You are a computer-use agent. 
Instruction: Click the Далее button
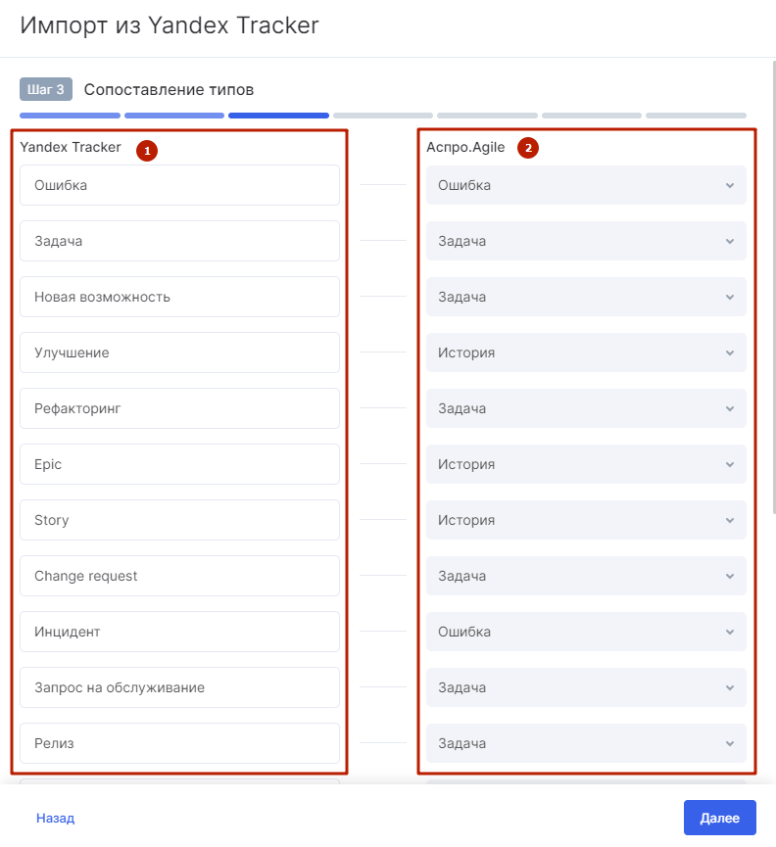tap(720, 818)
